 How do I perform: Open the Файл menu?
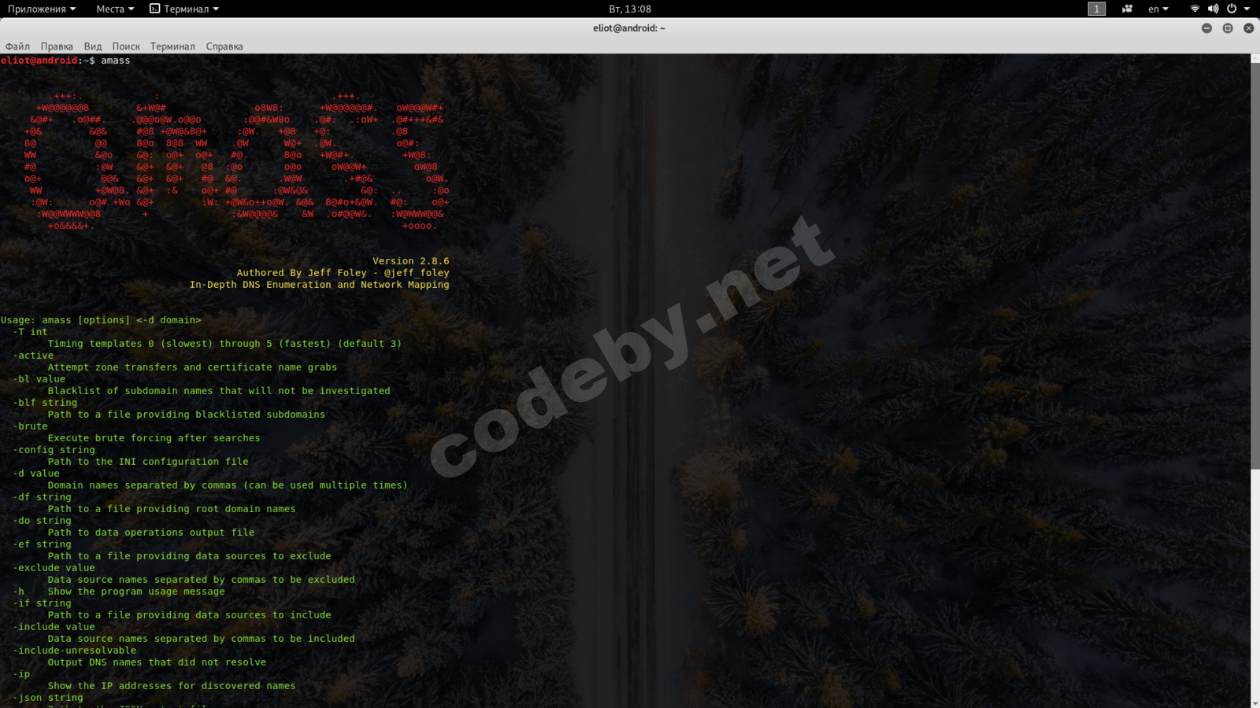17,46
